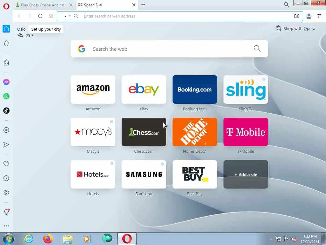The width and height of the screenshot is (326, 245).
Task: Open Messenger in the sidebar
Action: point(6,82)
